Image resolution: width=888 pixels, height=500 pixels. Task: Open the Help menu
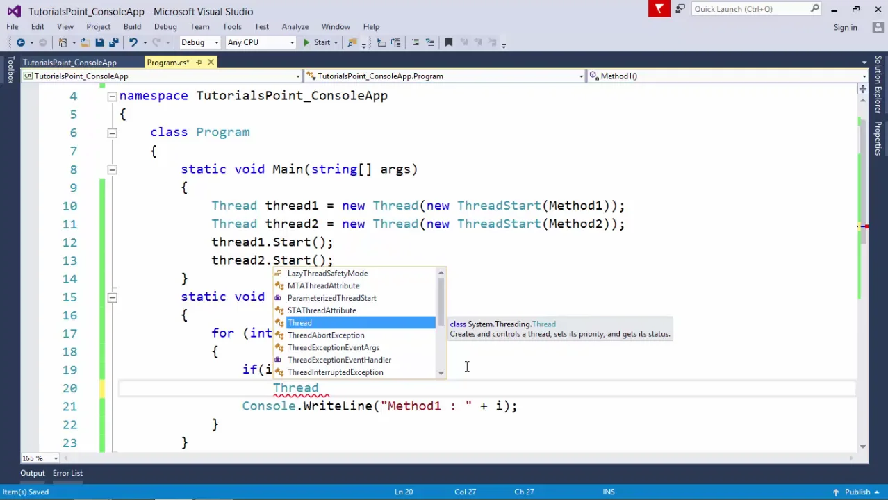coord(371,27)
